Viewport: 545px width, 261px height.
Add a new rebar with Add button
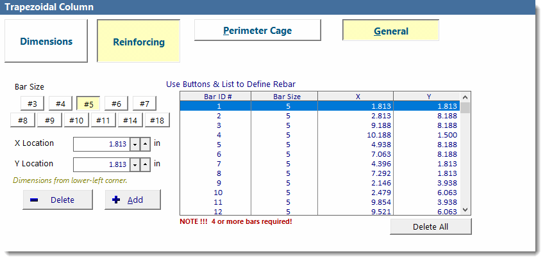(133, 200)
